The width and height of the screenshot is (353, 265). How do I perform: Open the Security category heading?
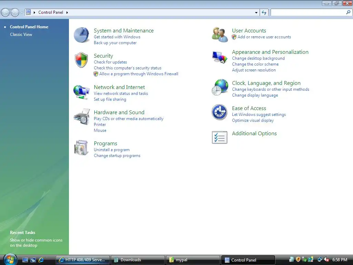click(103, 56)
